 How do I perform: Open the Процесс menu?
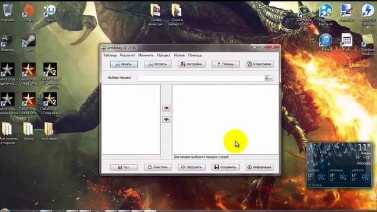[164, 55]
